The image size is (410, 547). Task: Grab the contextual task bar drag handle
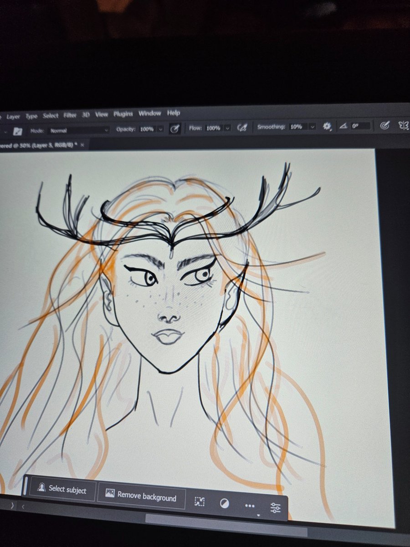pos(26,485)
